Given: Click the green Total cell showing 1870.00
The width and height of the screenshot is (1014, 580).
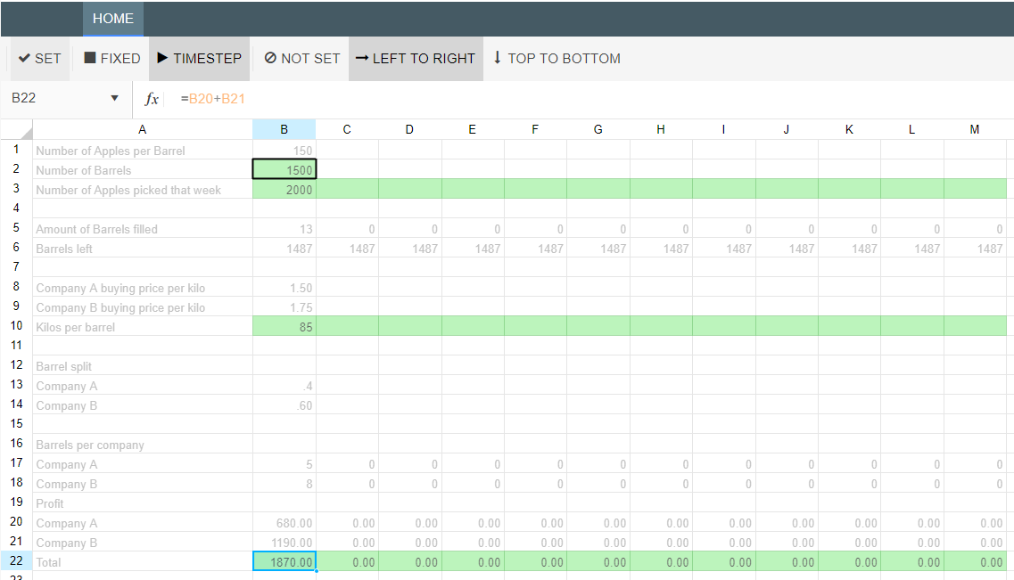Looking at the screenshot, I should tap(284, 562).
